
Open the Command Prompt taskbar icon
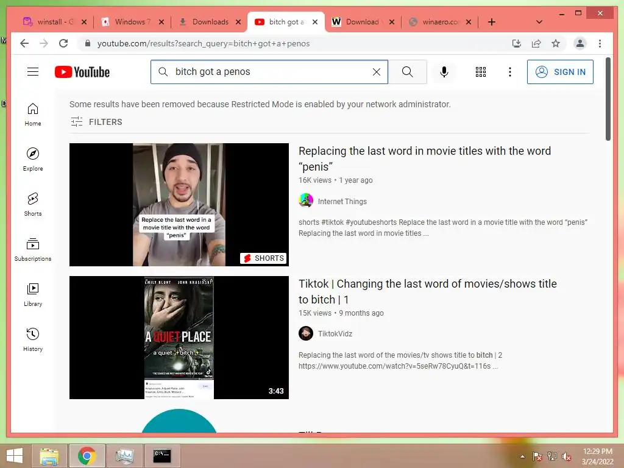162,456
